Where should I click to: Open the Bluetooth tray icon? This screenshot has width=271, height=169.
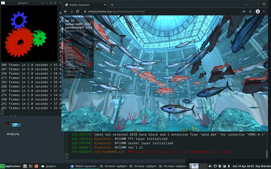[x=229, y=166]
